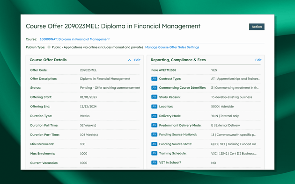Edit the Course Offer Details section
295x184 pixels.
point(137,60)
